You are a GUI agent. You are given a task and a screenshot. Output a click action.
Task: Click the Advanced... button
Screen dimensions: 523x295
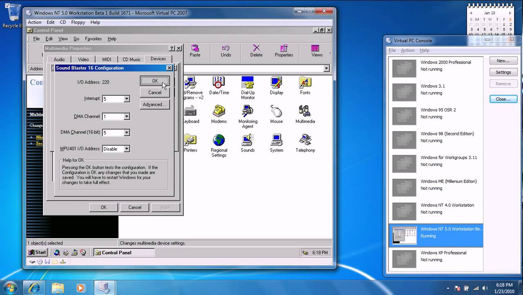coord(155,104)
